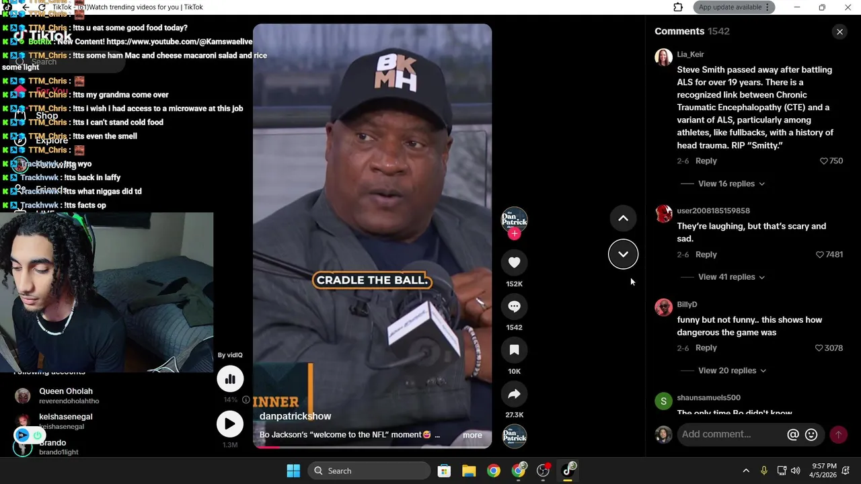Click the microphone tray icon
Viewport: 861px width, 484px height.
[x=763, y=471]
